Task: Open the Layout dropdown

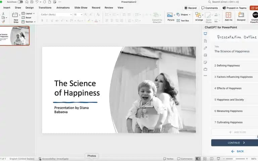Action: [28, 13]
